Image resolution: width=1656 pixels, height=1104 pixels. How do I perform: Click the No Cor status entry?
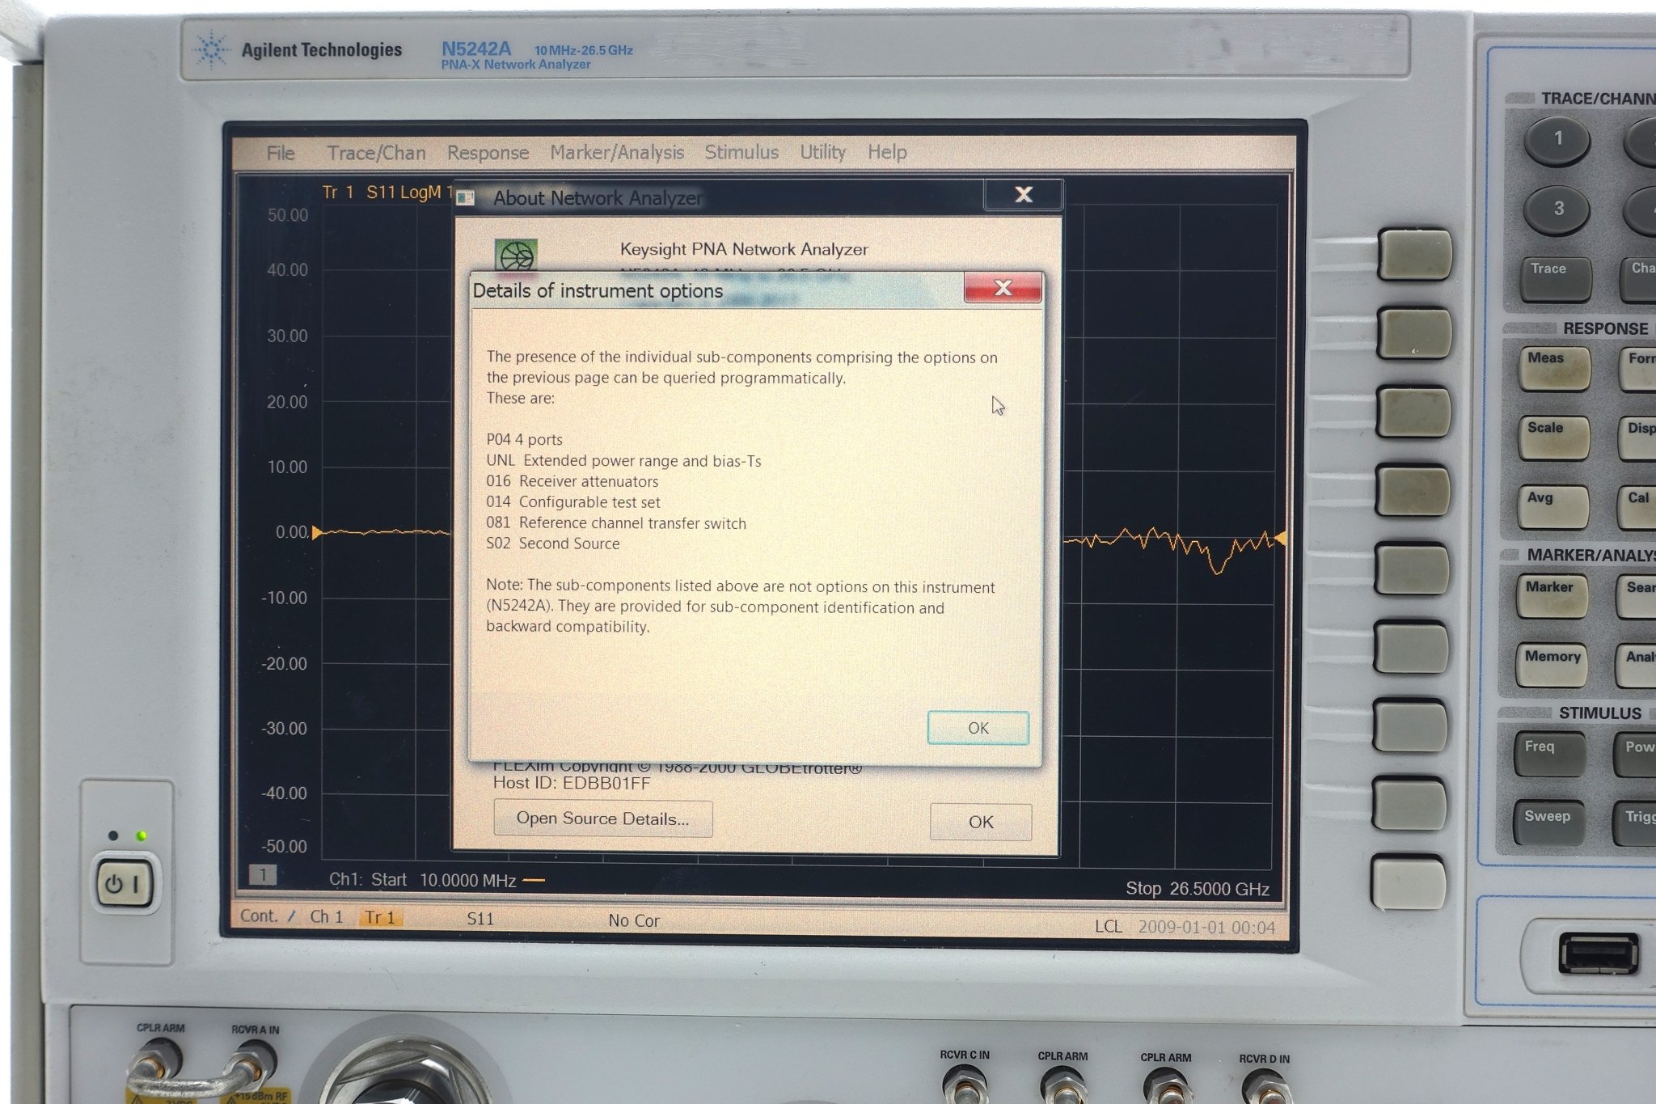coord(634,920)
